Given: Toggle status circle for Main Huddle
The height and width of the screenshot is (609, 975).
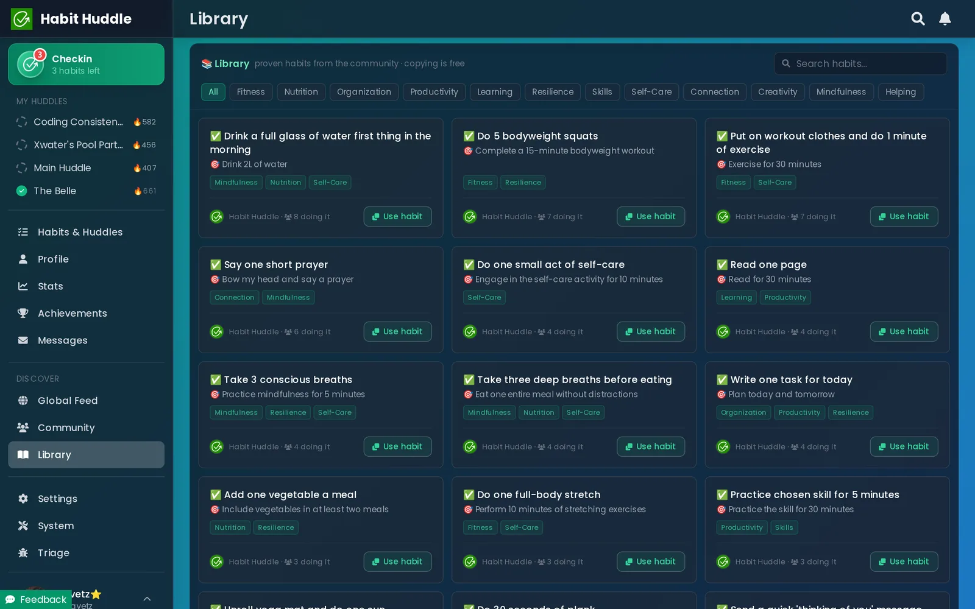Looking at the screenshot, I should [x=22, y=168].
